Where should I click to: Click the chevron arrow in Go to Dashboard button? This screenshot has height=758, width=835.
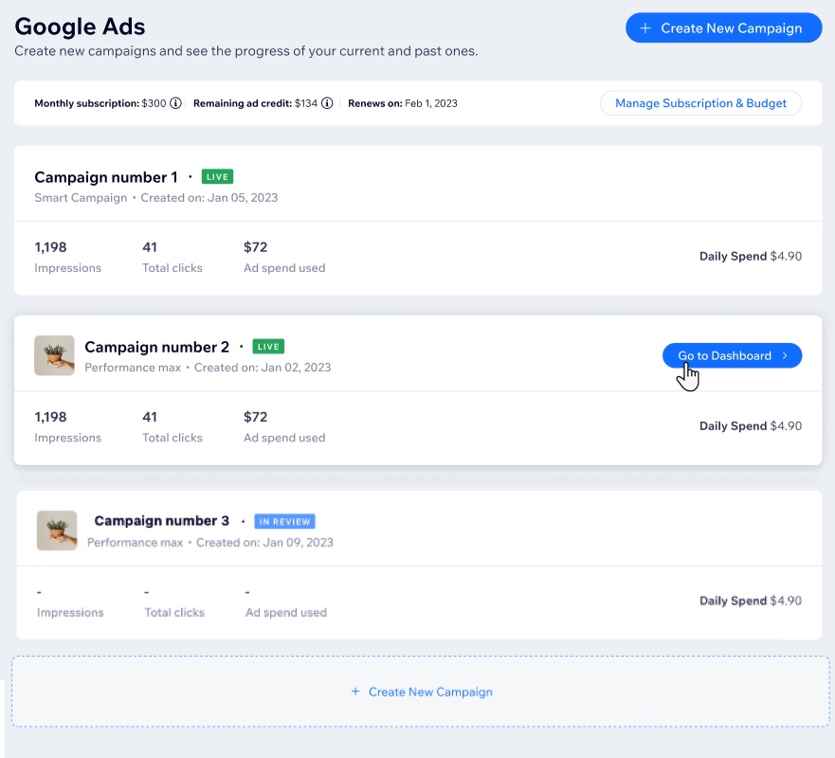(785, 355)
